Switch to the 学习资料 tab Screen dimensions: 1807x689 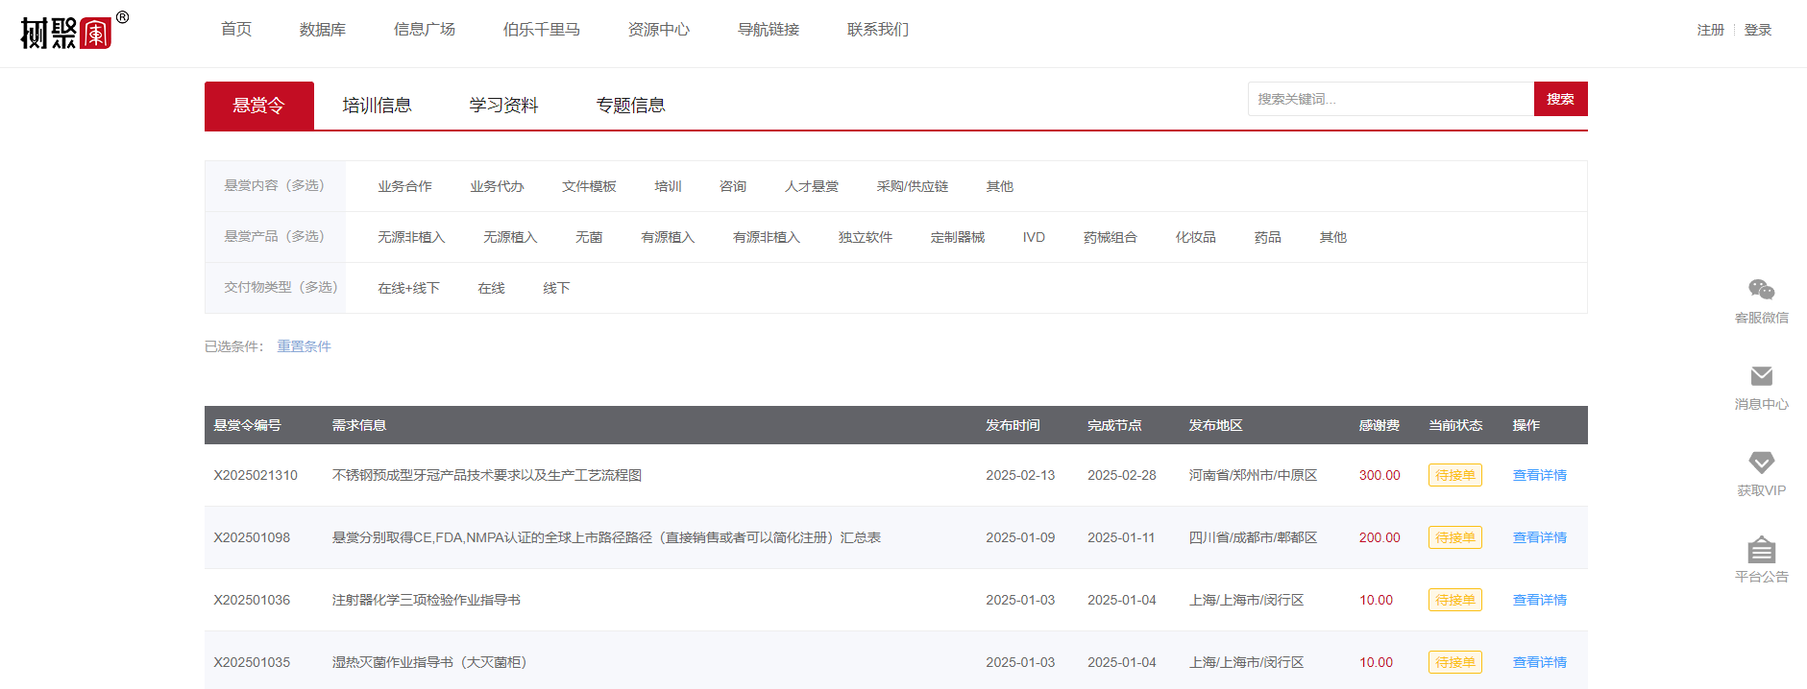tap(503, 106)
